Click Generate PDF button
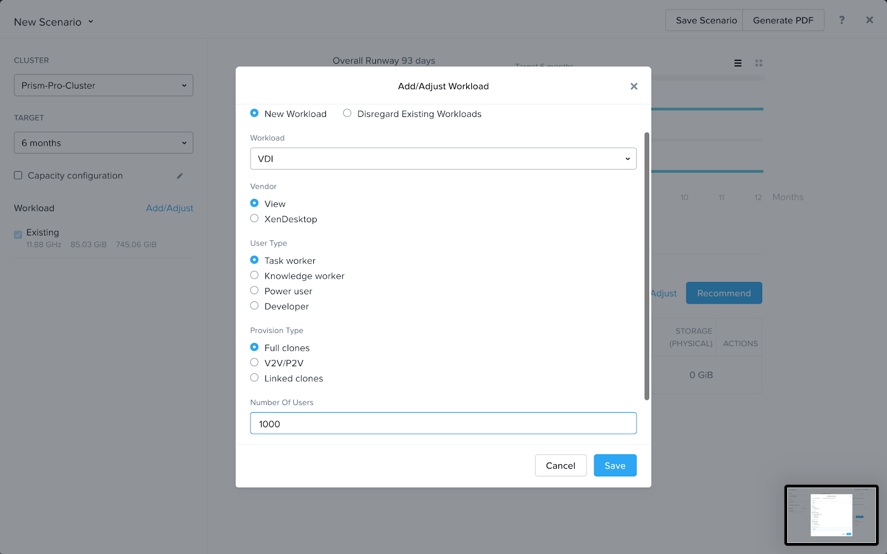The image size is (887, 554). 783,20
